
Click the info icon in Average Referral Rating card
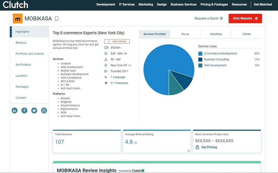tap(188, 151)
